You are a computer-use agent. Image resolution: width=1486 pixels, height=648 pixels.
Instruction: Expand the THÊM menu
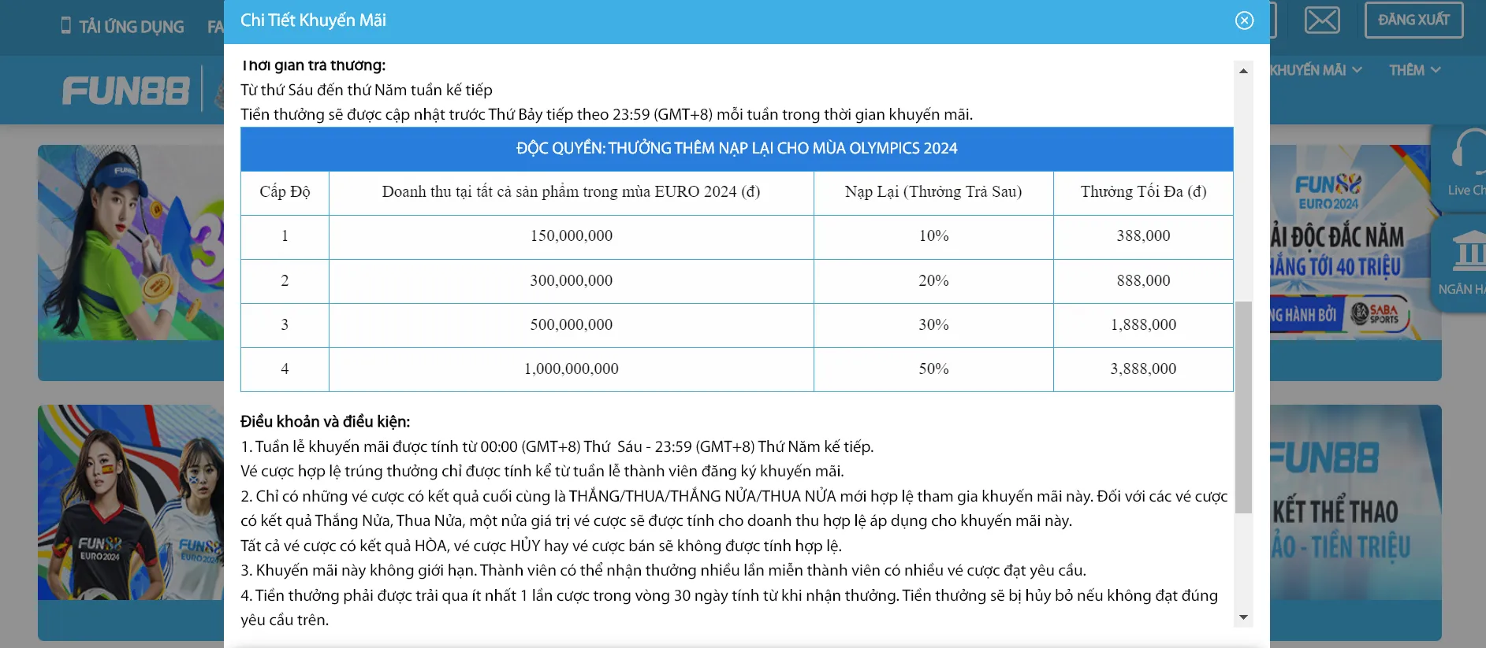pos(1415,70)
